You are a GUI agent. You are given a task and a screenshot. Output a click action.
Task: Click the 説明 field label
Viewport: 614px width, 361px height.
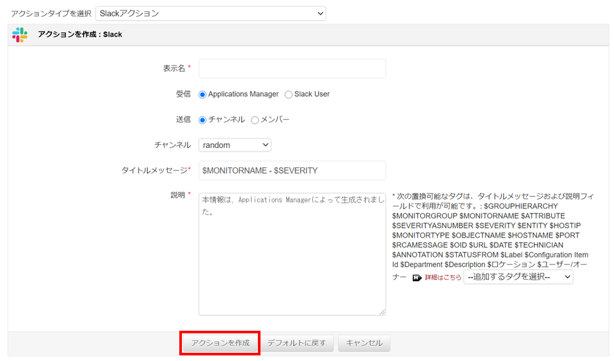tap(178, 195)
